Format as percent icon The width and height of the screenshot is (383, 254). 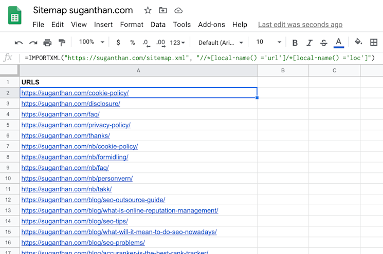click(133, 43)
